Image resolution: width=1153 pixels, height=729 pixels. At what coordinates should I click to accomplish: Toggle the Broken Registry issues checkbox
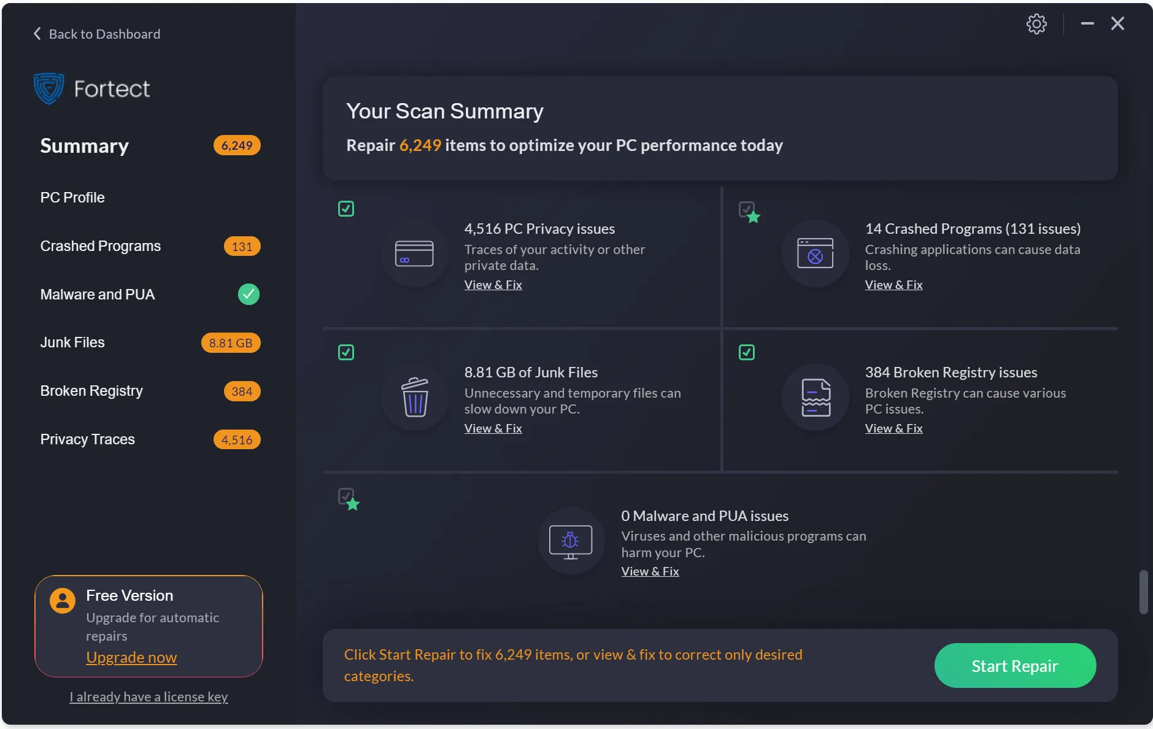pyautogui.click(x=747, y=352)
